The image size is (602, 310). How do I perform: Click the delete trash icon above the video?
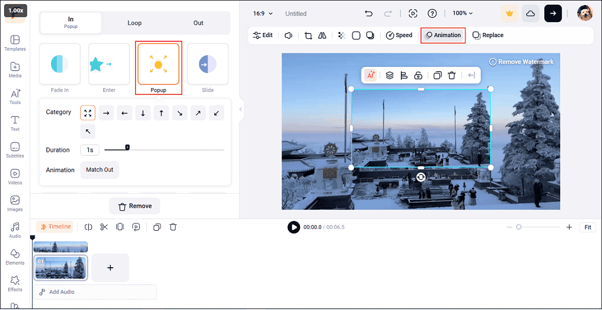pyautogui.click(x=451, y=75)
